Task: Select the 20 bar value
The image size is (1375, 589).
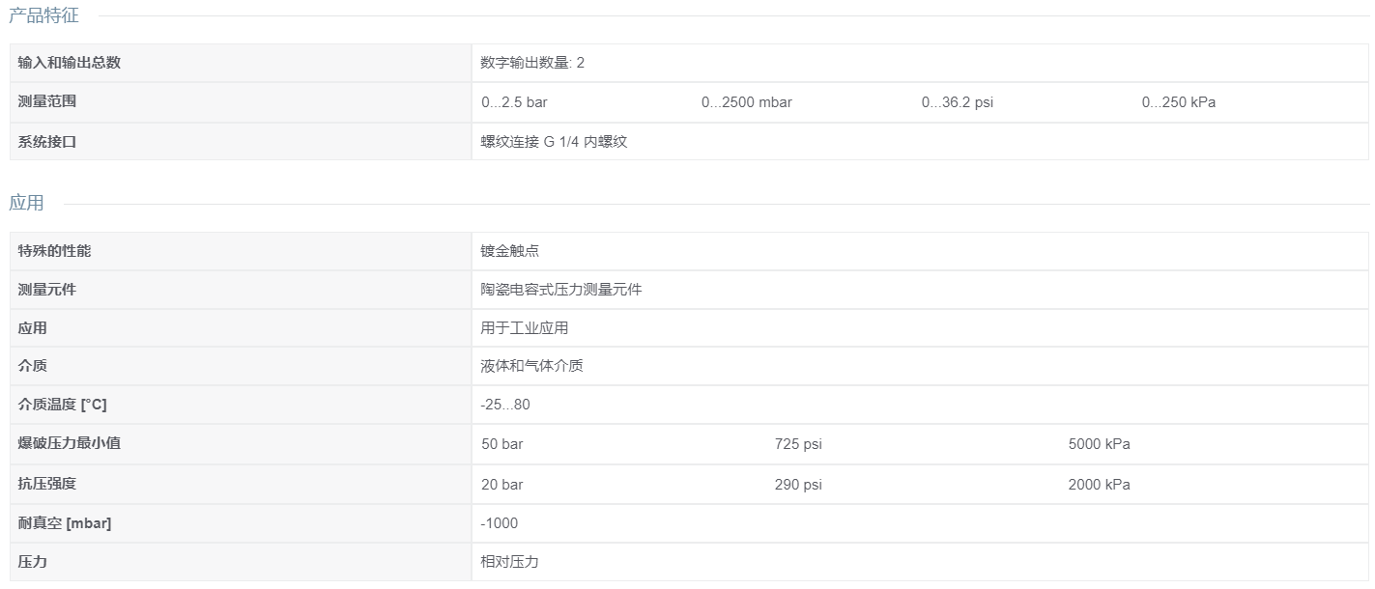Action: (501, 485)
